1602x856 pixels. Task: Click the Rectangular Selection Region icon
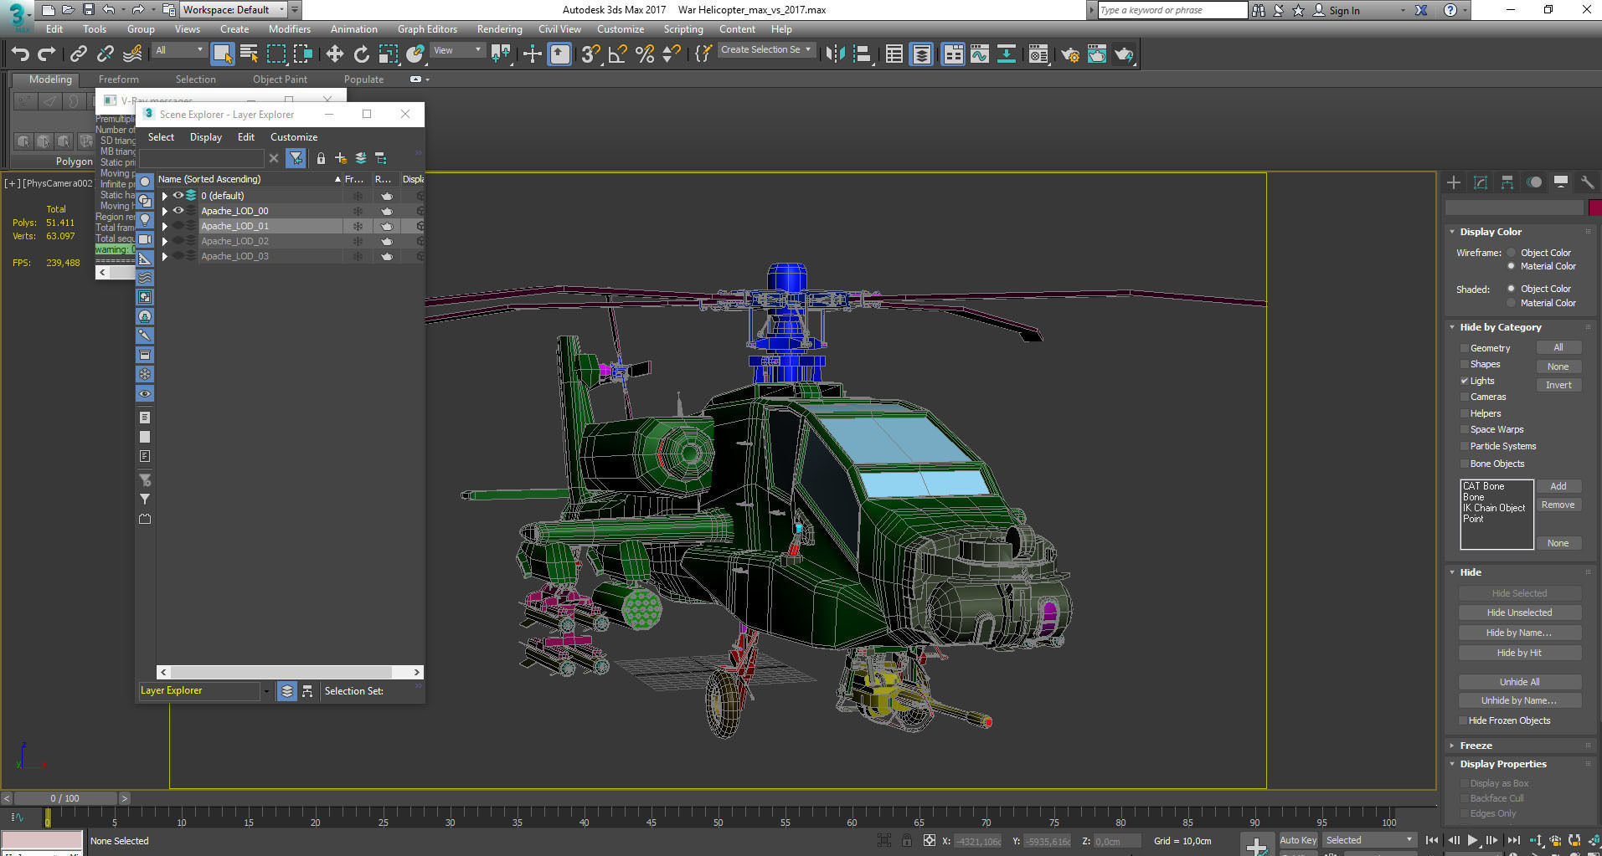pos(276,54)
